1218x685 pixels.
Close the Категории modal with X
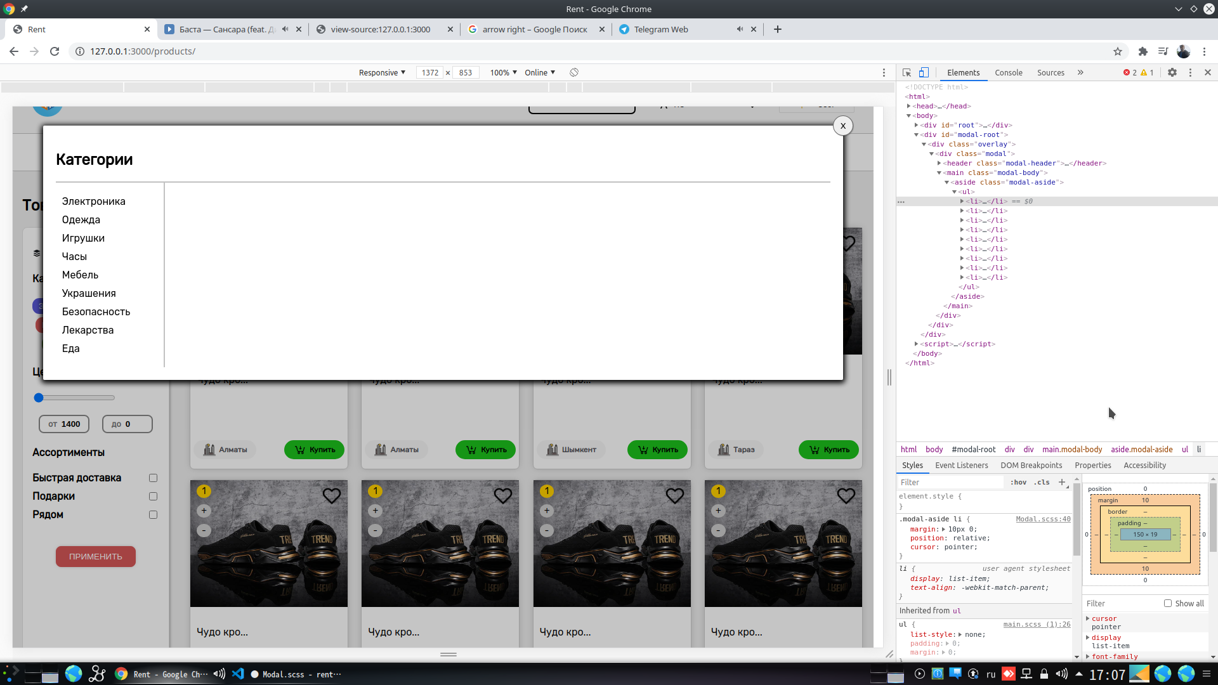point(843,126)
